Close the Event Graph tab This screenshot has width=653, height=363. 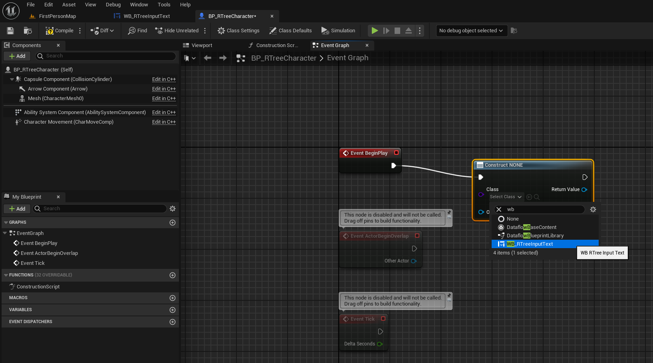tap(367, 45)
